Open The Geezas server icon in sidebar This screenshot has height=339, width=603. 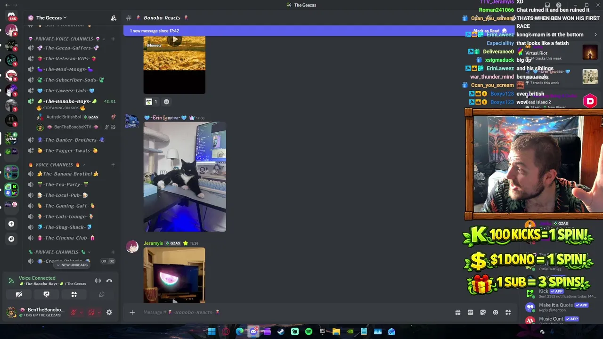[x=11, y=138]
